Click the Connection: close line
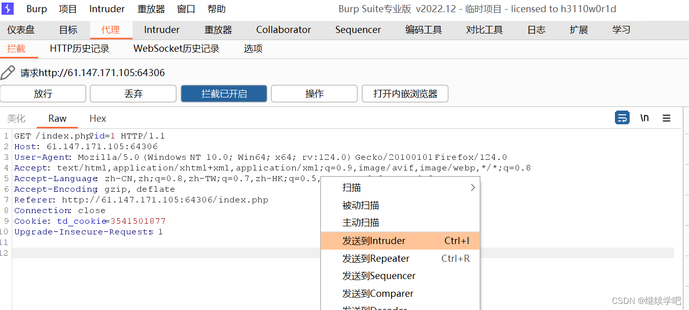 [x=60, y=211]
